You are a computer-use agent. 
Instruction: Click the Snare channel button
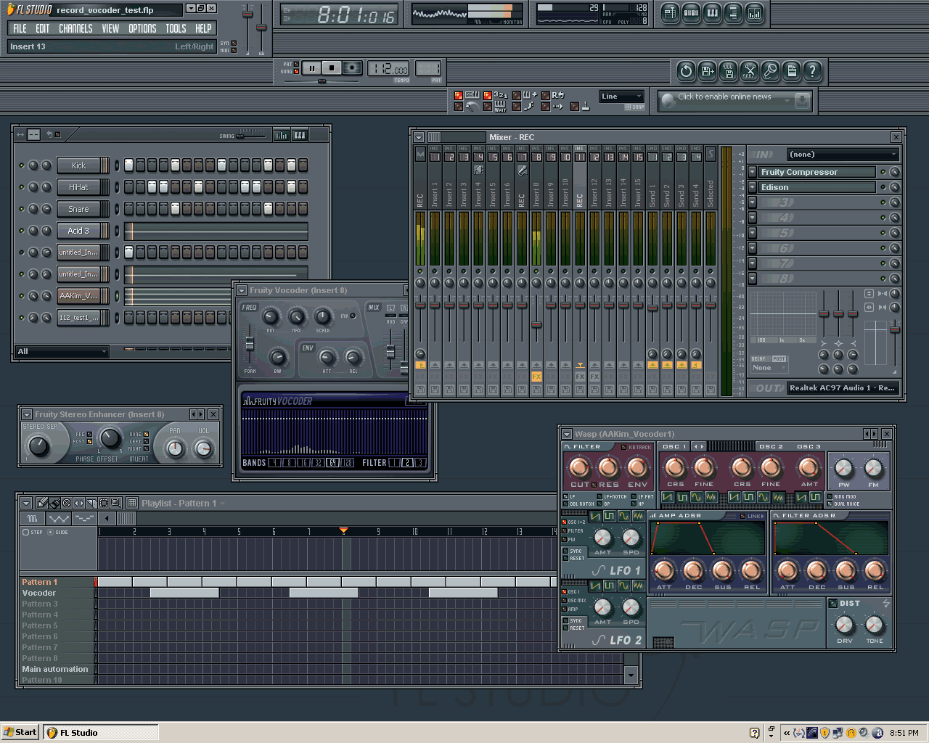pyautogui.click(x=78, y=209)
